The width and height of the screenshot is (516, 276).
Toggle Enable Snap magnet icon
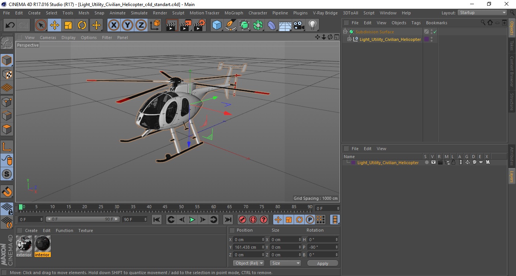pos(7,191)
